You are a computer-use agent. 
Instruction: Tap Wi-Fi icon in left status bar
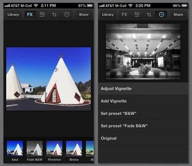(36, 5)
